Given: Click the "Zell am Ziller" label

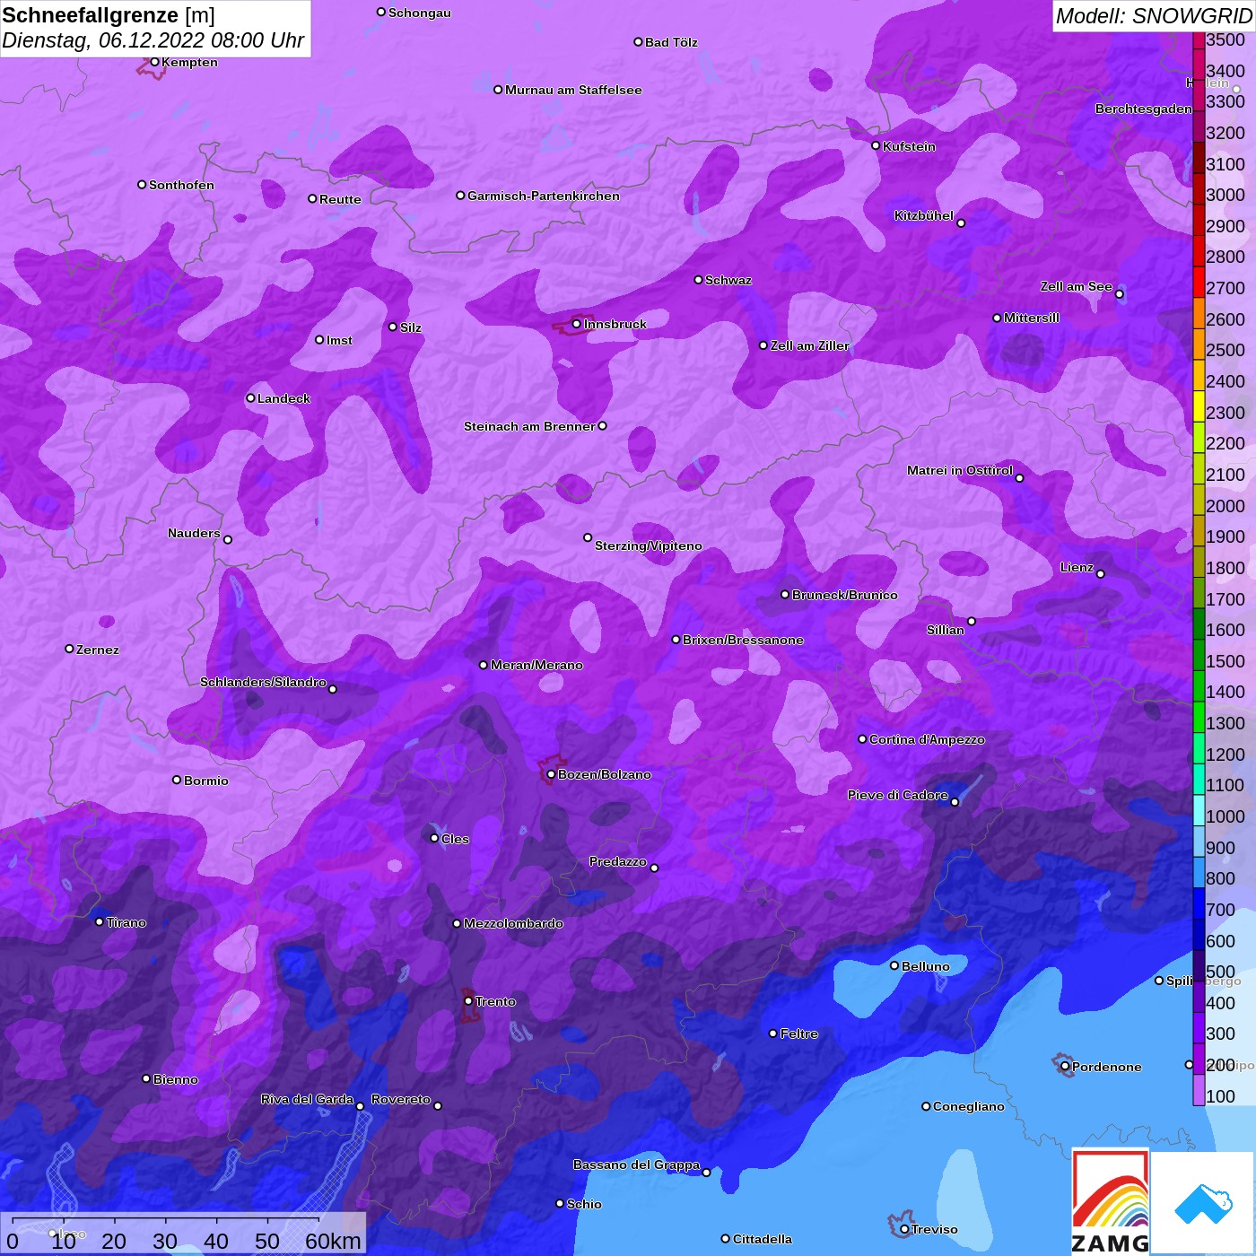Looking at the screenshot, I should 809,345.
